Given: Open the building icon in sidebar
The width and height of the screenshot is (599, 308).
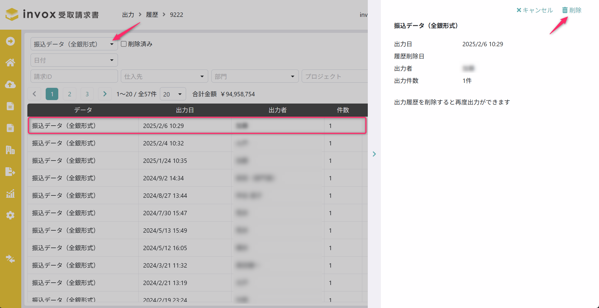Looking at the screenshot, I should 10,150.
